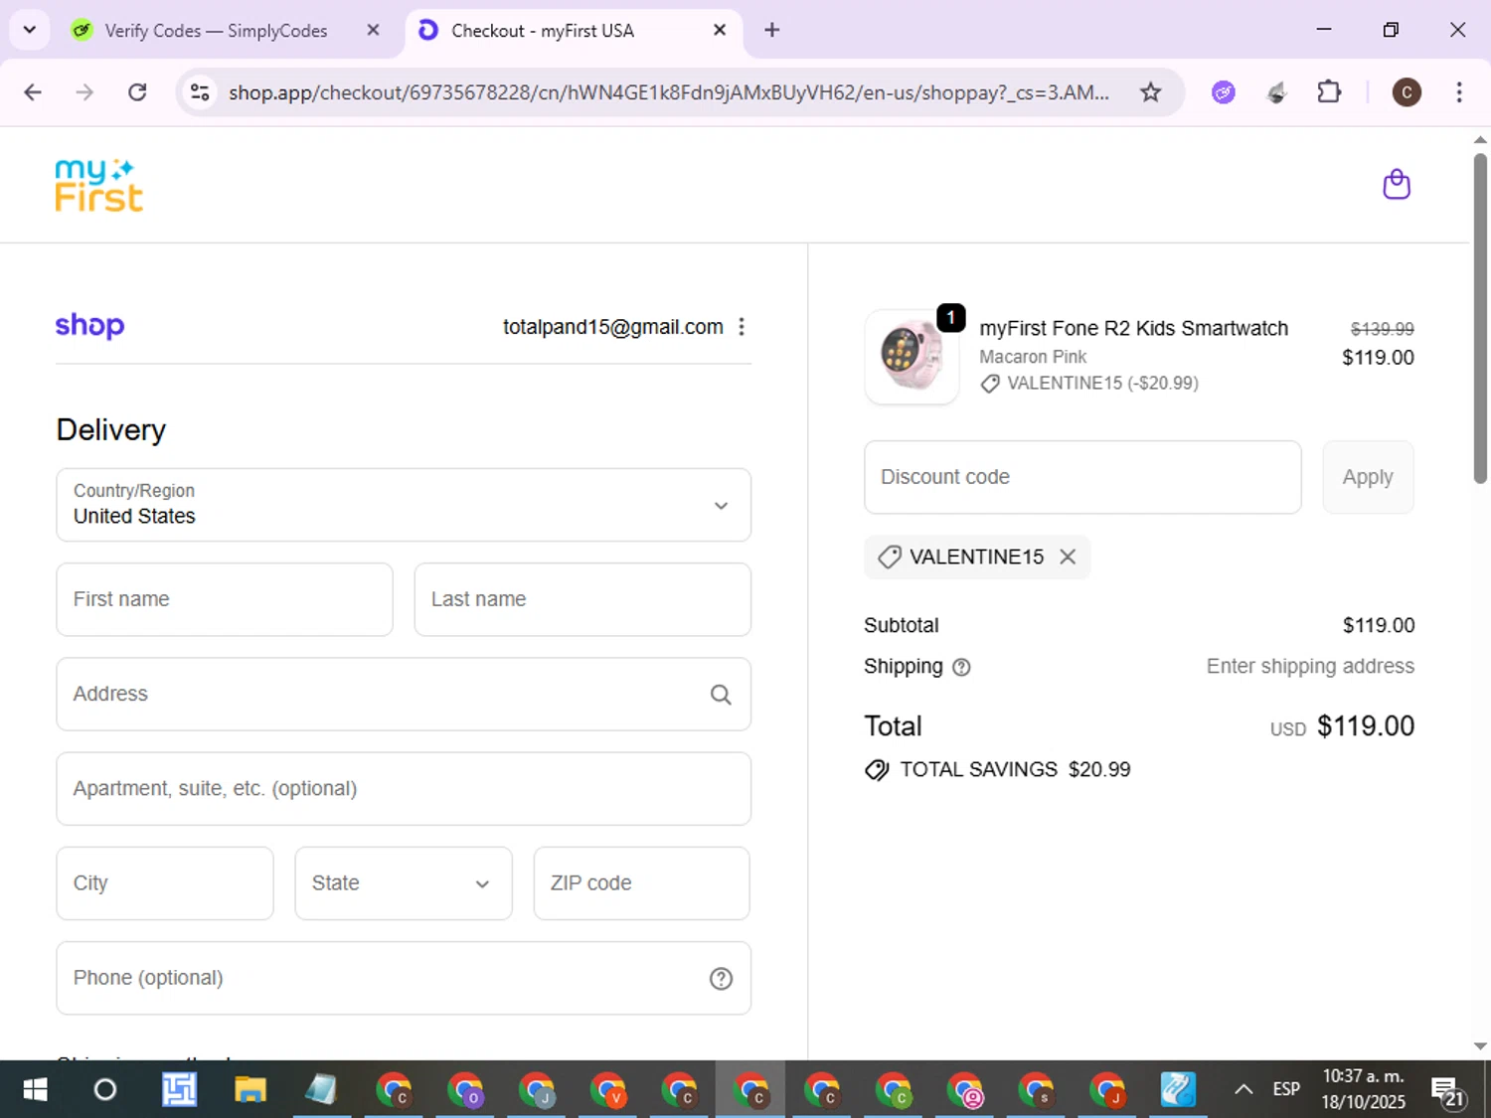Open File Explorer from the taskbar
Image resolution: width=1491 pixels, height=1118 pixels.
[x=249, y=1090]
